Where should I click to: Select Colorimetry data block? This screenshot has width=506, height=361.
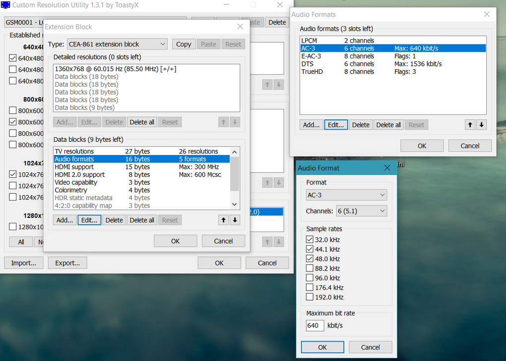point(142,190)
